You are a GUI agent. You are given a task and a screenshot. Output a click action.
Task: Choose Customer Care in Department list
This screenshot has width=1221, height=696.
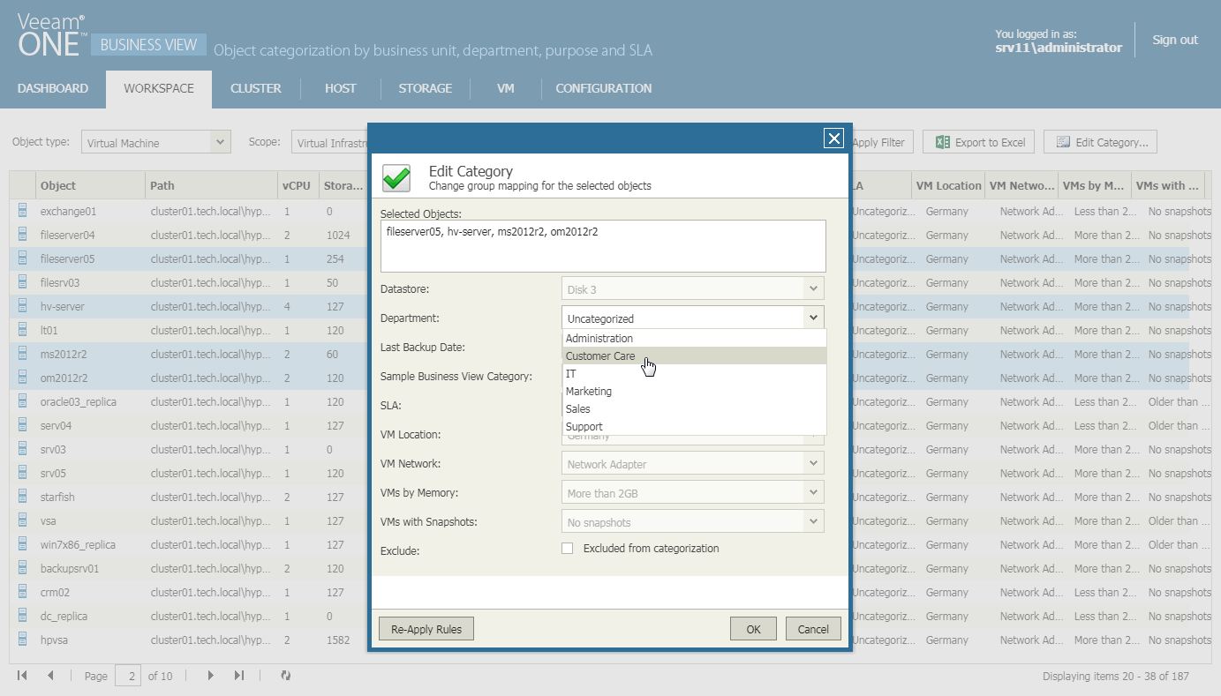point(694,356)
